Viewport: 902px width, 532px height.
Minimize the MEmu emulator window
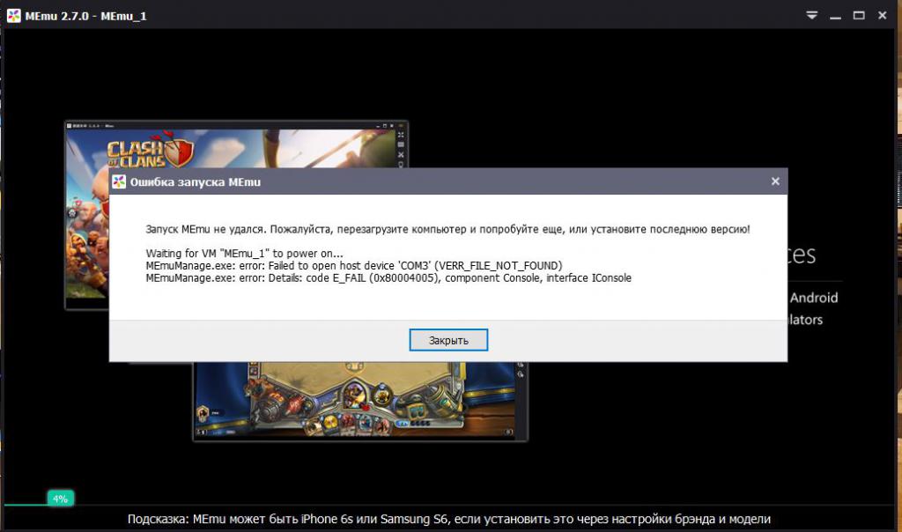(x=835, y=15)
